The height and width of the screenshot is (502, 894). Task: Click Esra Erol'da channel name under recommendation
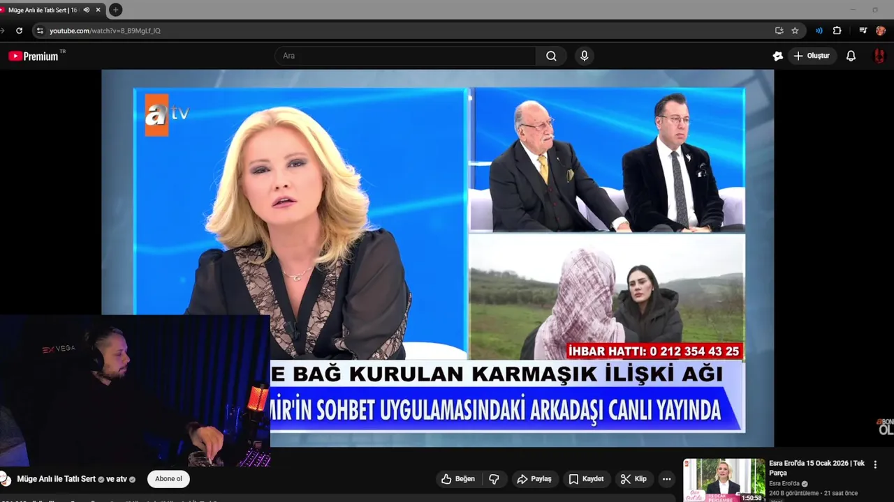tap(784, 484)
